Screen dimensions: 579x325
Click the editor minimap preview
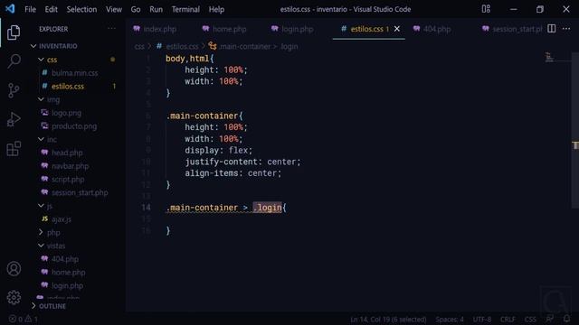pyautogui.click(x=549, y=57)
